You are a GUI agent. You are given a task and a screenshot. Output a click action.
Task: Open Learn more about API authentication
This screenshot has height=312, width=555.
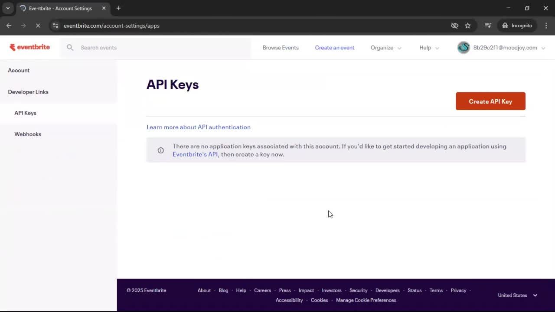pos(199,127)
